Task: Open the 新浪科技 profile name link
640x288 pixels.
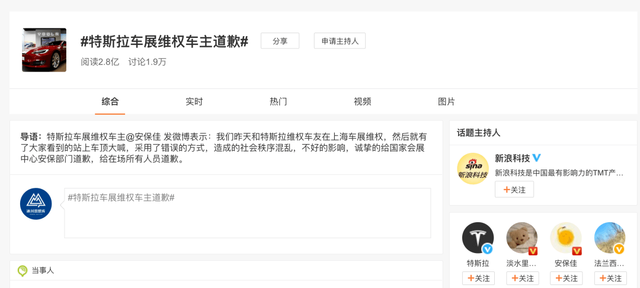Action: pos(512,158)
